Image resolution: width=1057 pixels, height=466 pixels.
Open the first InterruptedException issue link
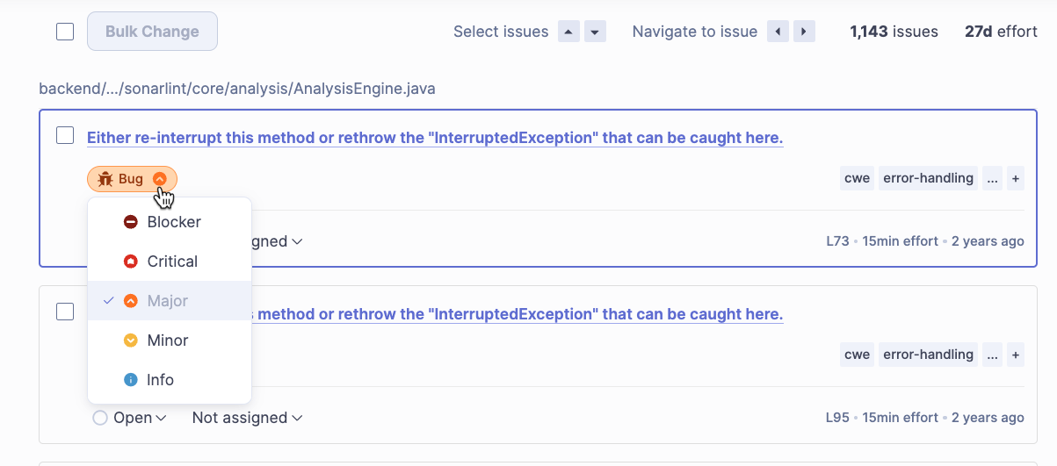(434, 138)
